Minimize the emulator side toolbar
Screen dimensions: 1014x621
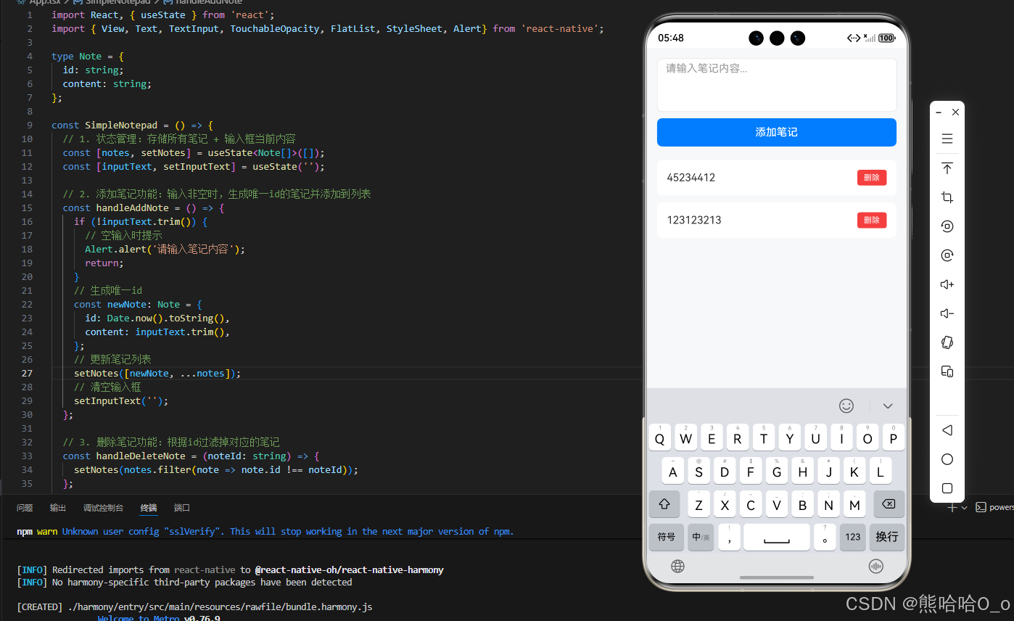939,112
